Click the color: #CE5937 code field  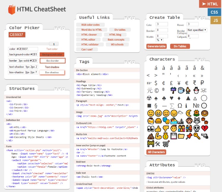pyautogui.click(x=23, y=49)
